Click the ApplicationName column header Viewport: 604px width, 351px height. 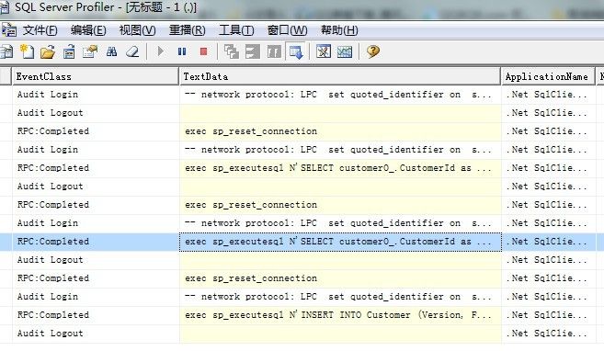pos(548,76)
